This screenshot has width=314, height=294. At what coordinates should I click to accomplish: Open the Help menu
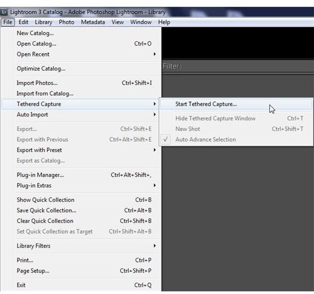(164, 22)
